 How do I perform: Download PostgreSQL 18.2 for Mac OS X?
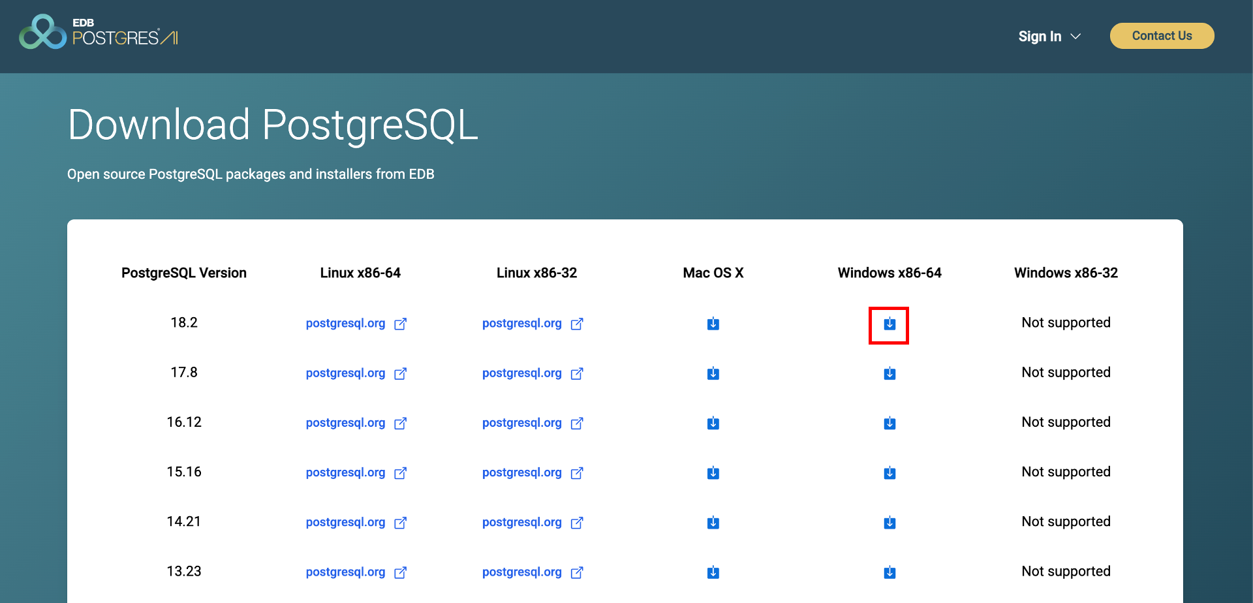[713, 324]
